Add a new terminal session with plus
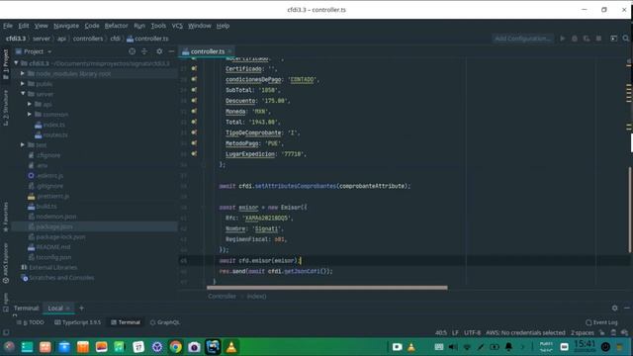This screenshot has height=356, width=633. [81, 308]
